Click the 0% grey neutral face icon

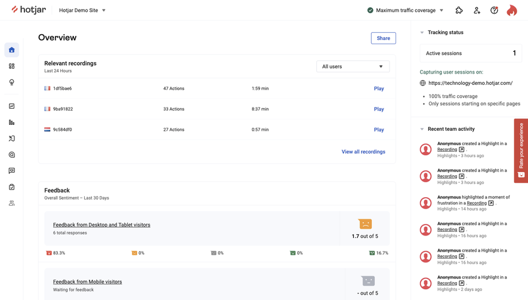click(214, 253)
